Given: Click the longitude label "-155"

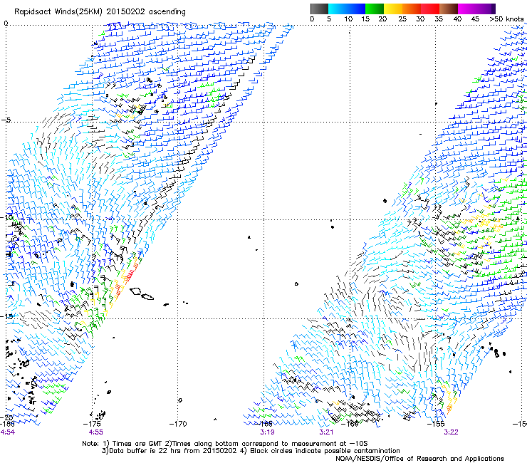Looking at the screenshot, I should pos(436,424).
